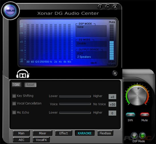Click the 250 Hz equalizer band

42,42
